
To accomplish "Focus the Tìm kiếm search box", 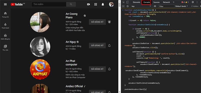I will click(x=49, y=4).
